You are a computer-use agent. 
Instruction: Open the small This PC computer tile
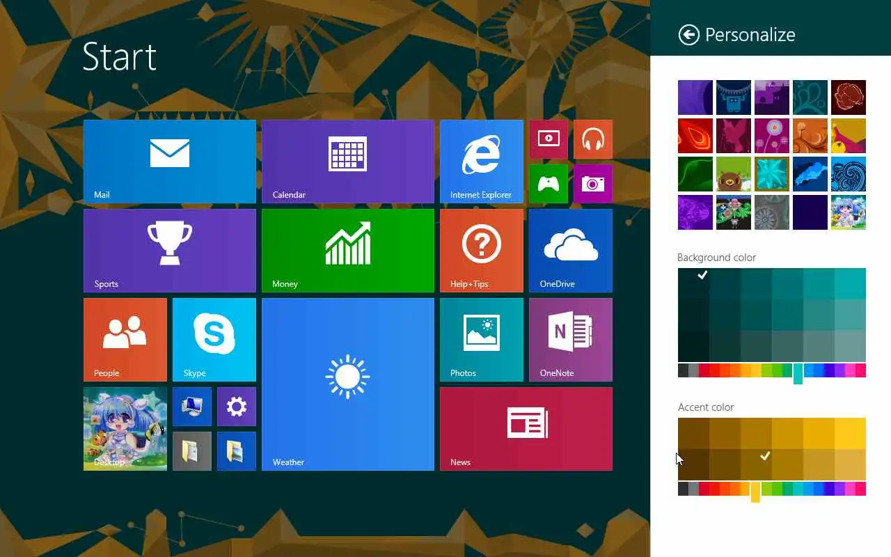192,407
